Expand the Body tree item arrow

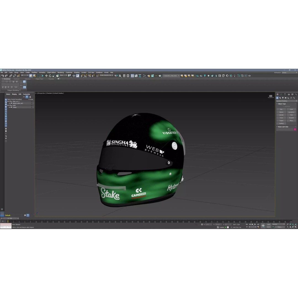(8, 105)
